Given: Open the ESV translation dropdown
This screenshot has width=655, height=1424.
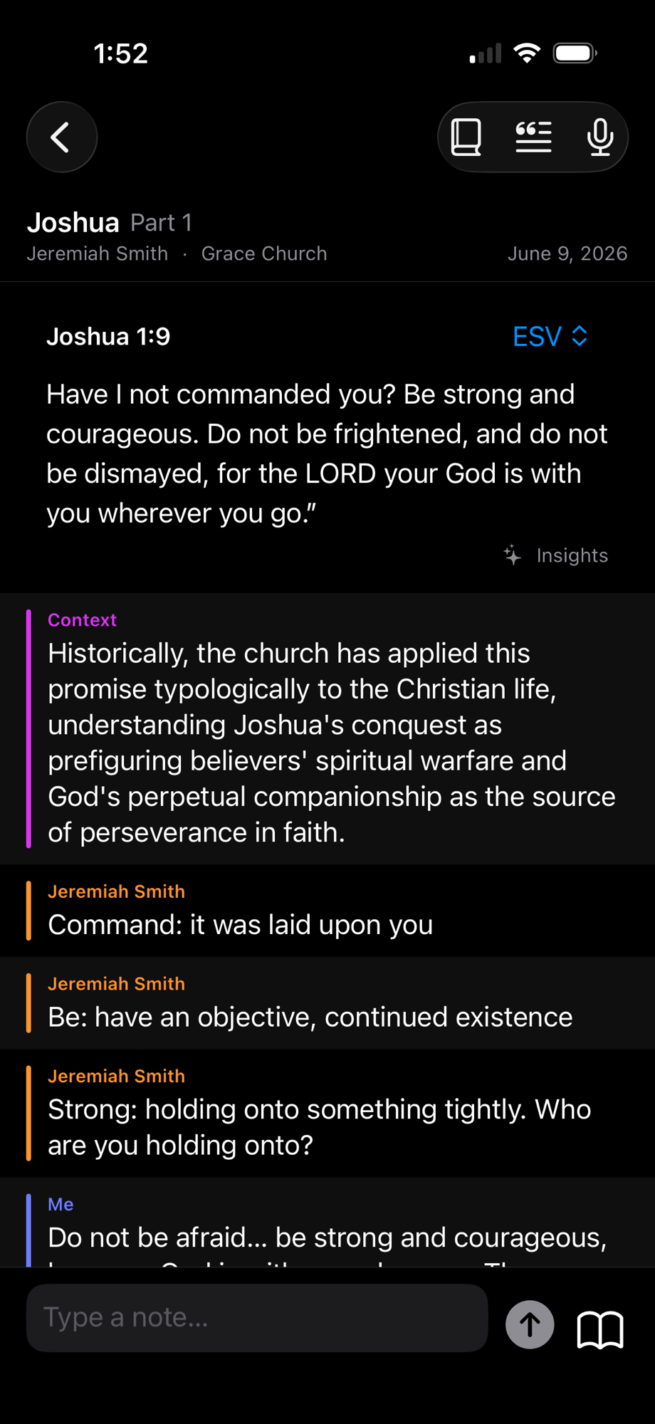Looking at the screenshot, I should click(550, 336).
